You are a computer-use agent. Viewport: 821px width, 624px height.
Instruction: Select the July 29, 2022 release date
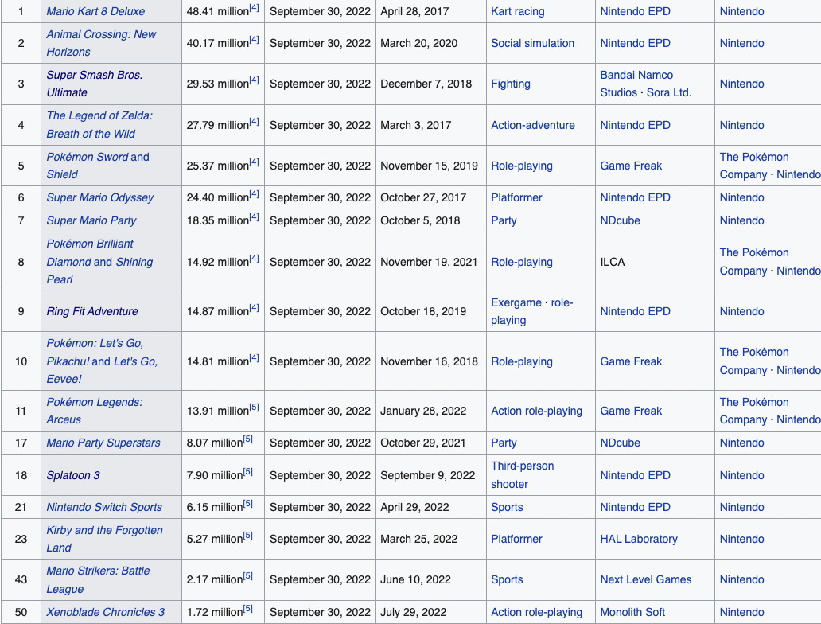[x=414, y=612]
